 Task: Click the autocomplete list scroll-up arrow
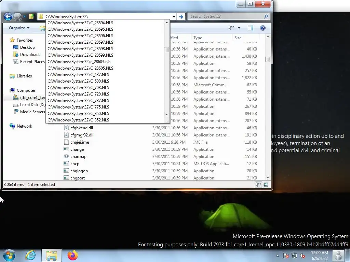(167, 23)
